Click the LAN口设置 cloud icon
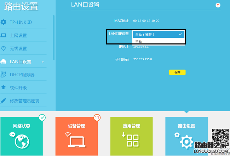This screenshot has height=156, width=230. click(4, 62)
